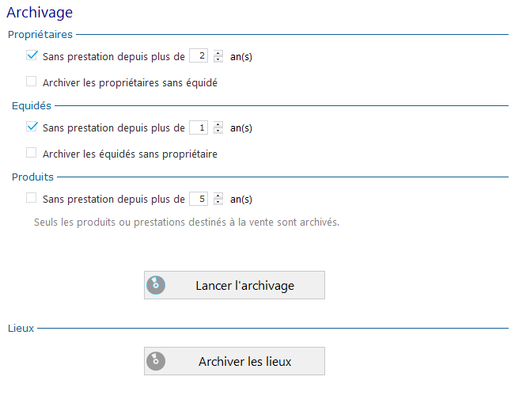Enable Archiver les équidés sans propriétaire

coord(32,153)
